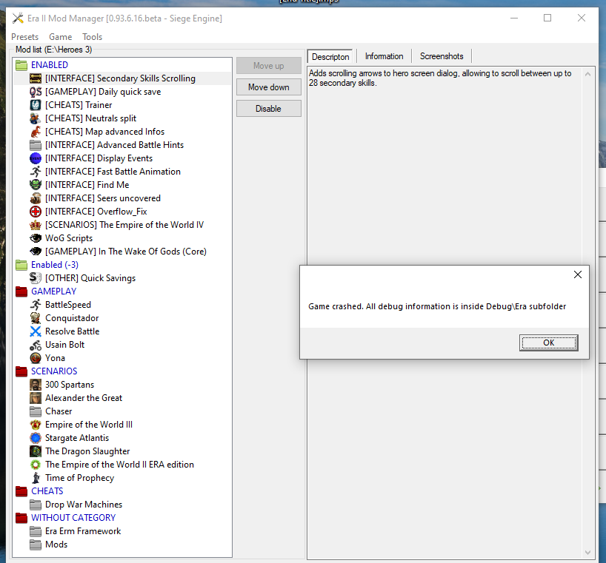Click the Time of Prophecy statue icon

tap(35, 478)
